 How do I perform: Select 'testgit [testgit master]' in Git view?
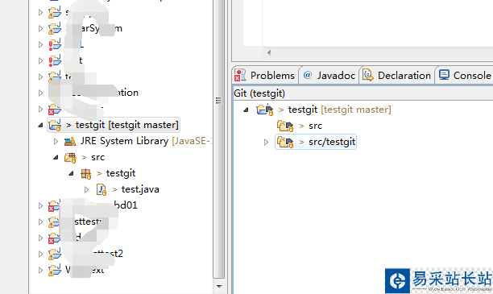tap(324, 110)
